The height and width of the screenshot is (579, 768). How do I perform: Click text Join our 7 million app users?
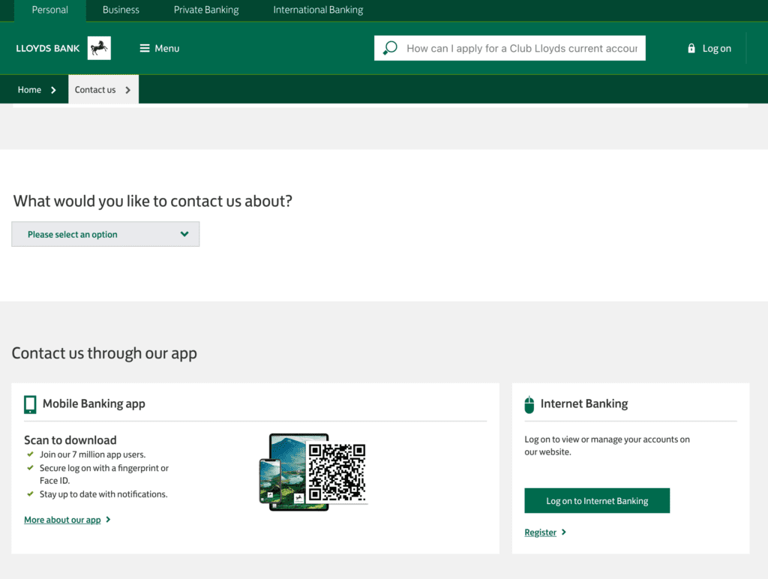point(92,454)
